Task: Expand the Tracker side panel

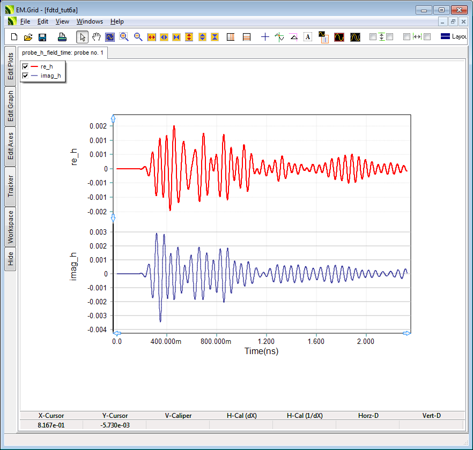Action: tap(10, 186)
